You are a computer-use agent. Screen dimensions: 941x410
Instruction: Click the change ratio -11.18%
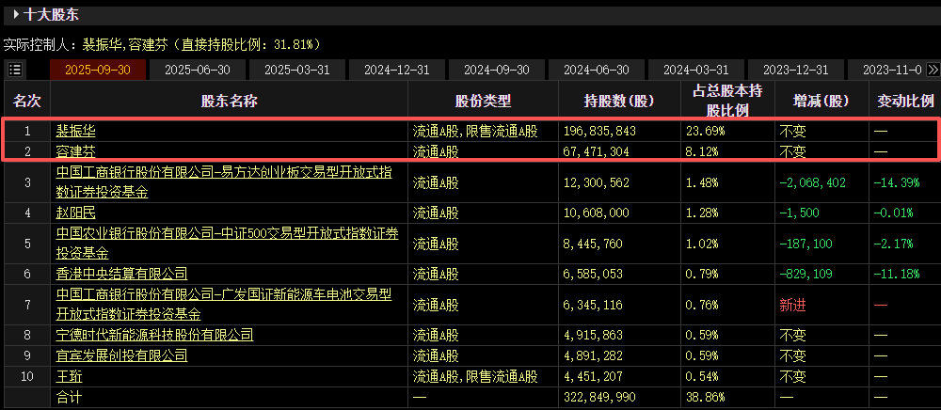[897, 274]
